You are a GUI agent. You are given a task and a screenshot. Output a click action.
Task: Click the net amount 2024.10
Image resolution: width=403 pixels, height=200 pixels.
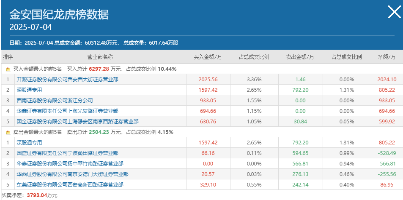pyautogui.click(x=387, y=80)
